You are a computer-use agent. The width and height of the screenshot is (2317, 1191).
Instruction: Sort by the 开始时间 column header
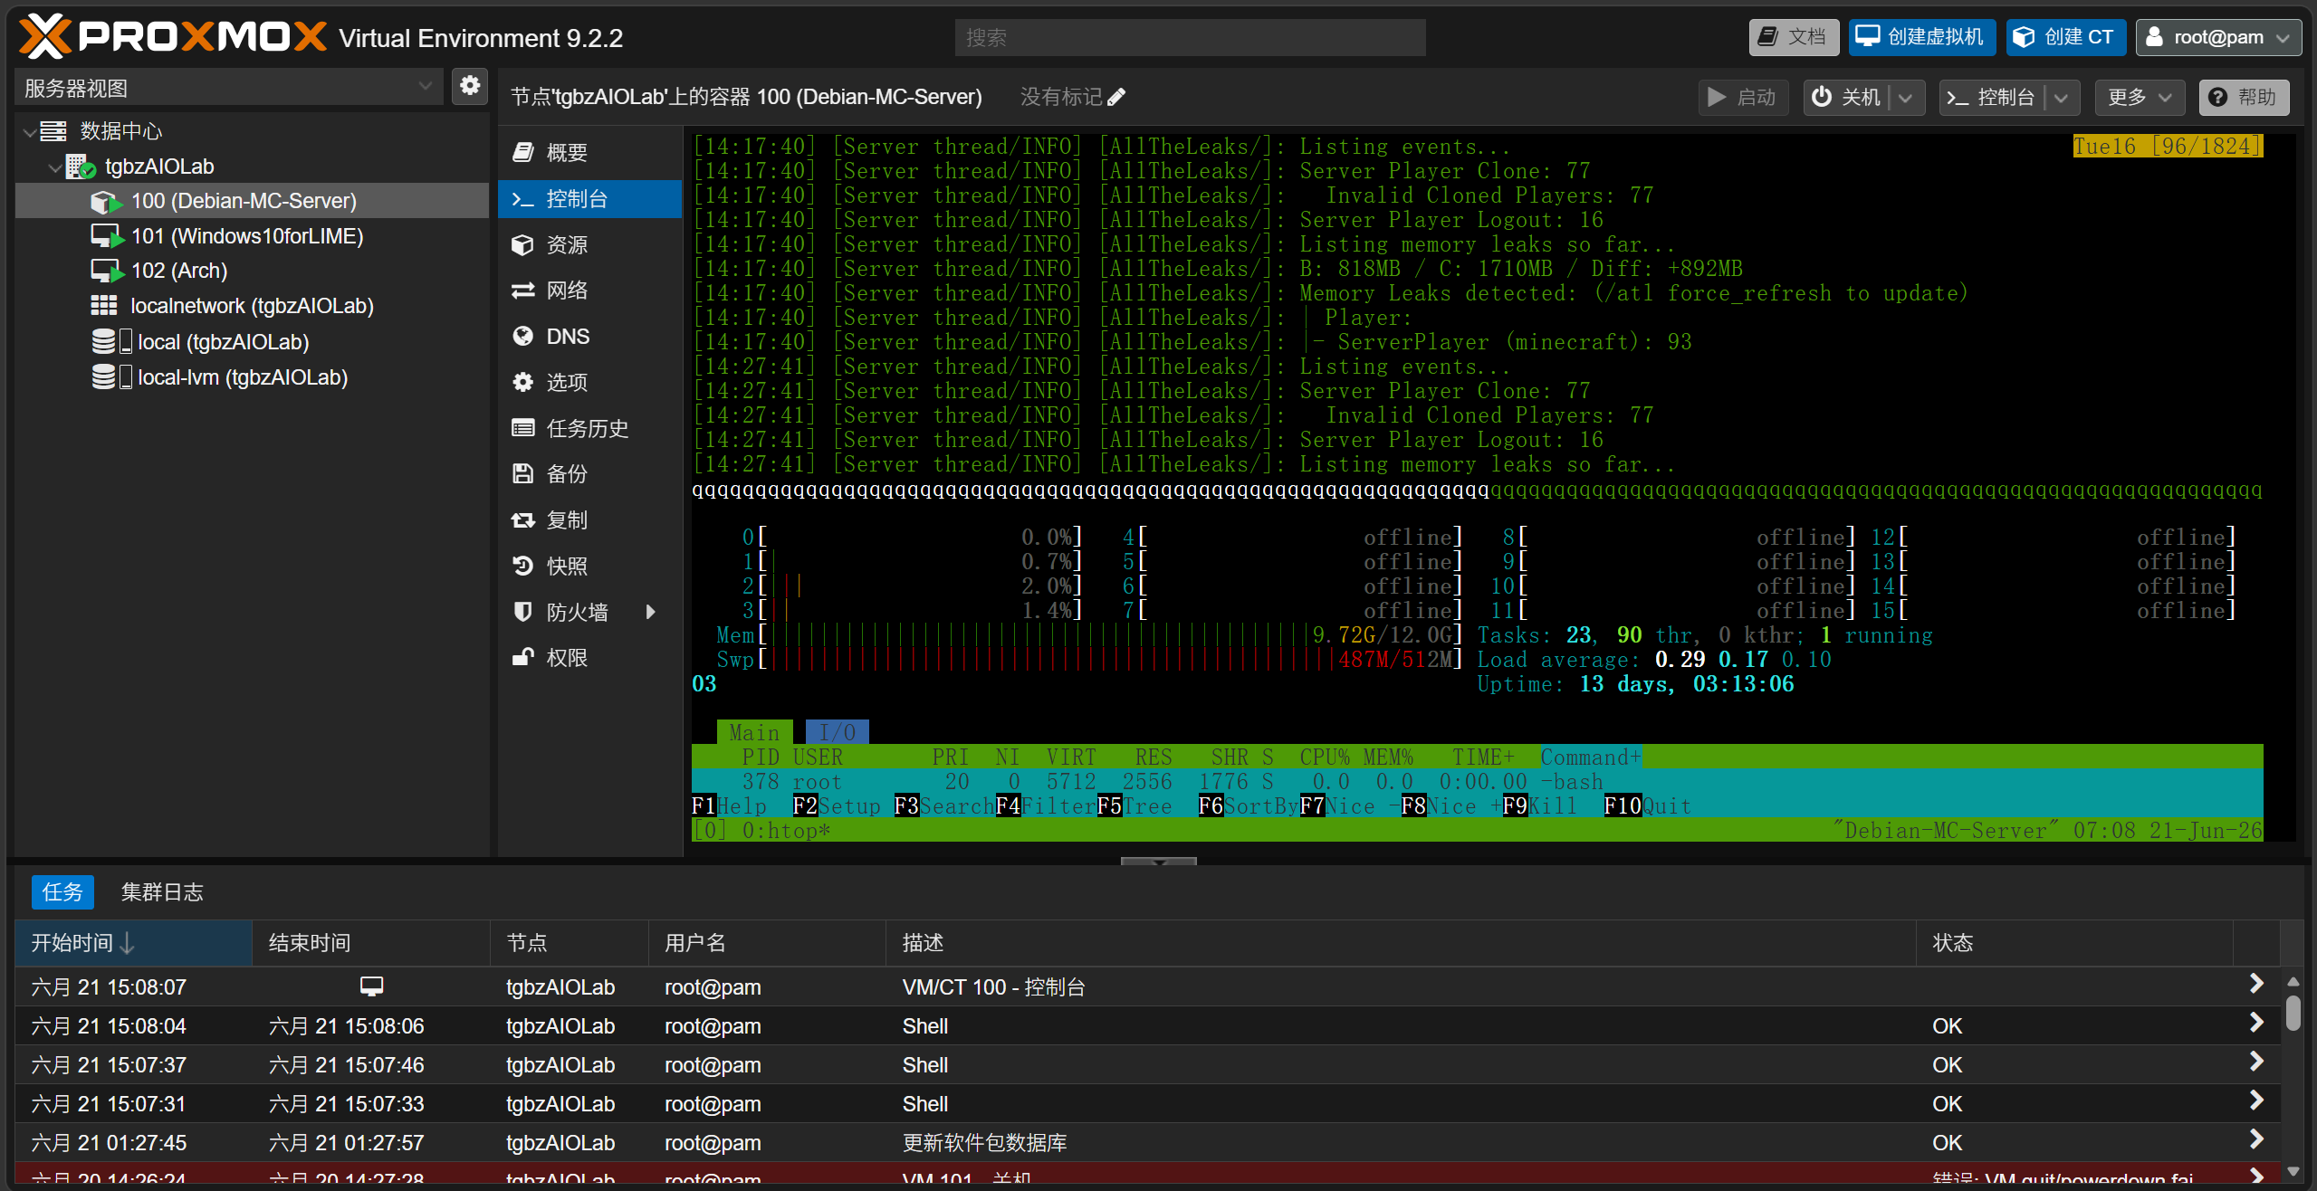click(133, 943)
